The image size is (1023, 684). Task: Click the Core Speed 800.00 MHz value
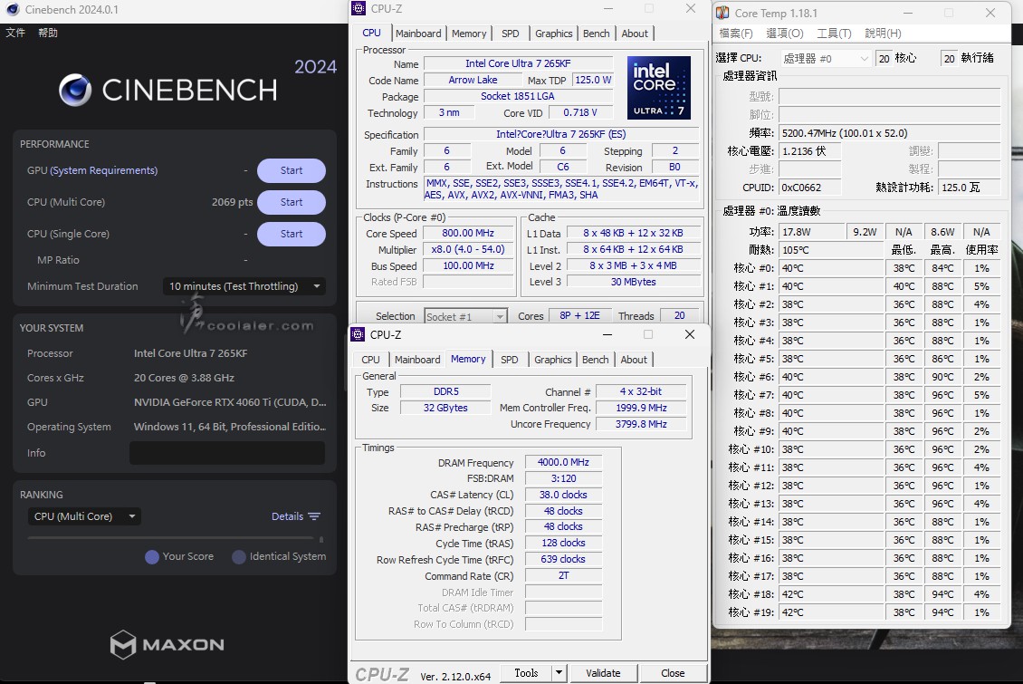pos(468,233)
